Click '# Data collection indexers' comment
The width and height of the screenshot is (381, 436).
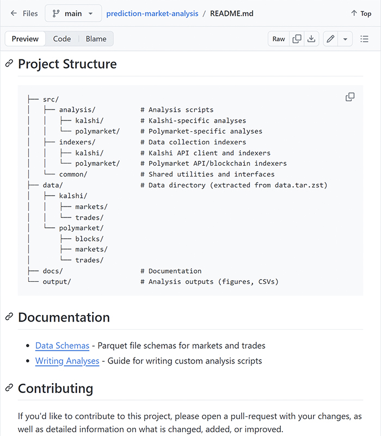coord(193,142)
